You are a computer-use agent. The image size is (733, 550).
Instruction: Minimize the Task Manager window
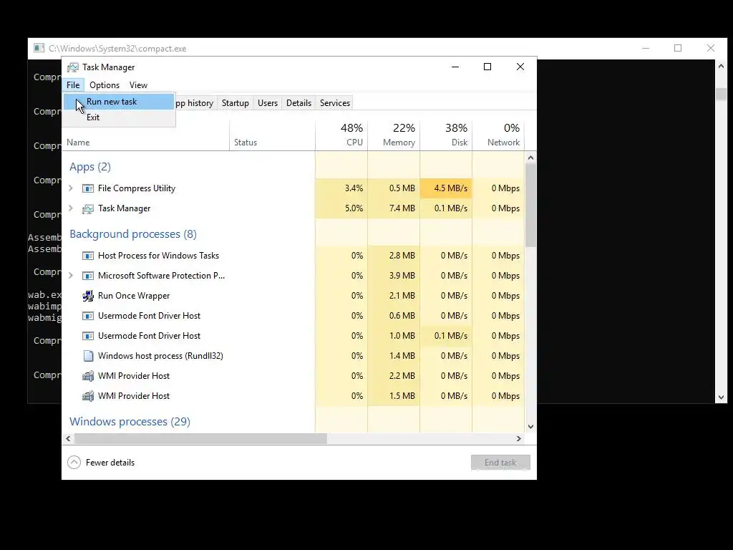pos(455,67)
